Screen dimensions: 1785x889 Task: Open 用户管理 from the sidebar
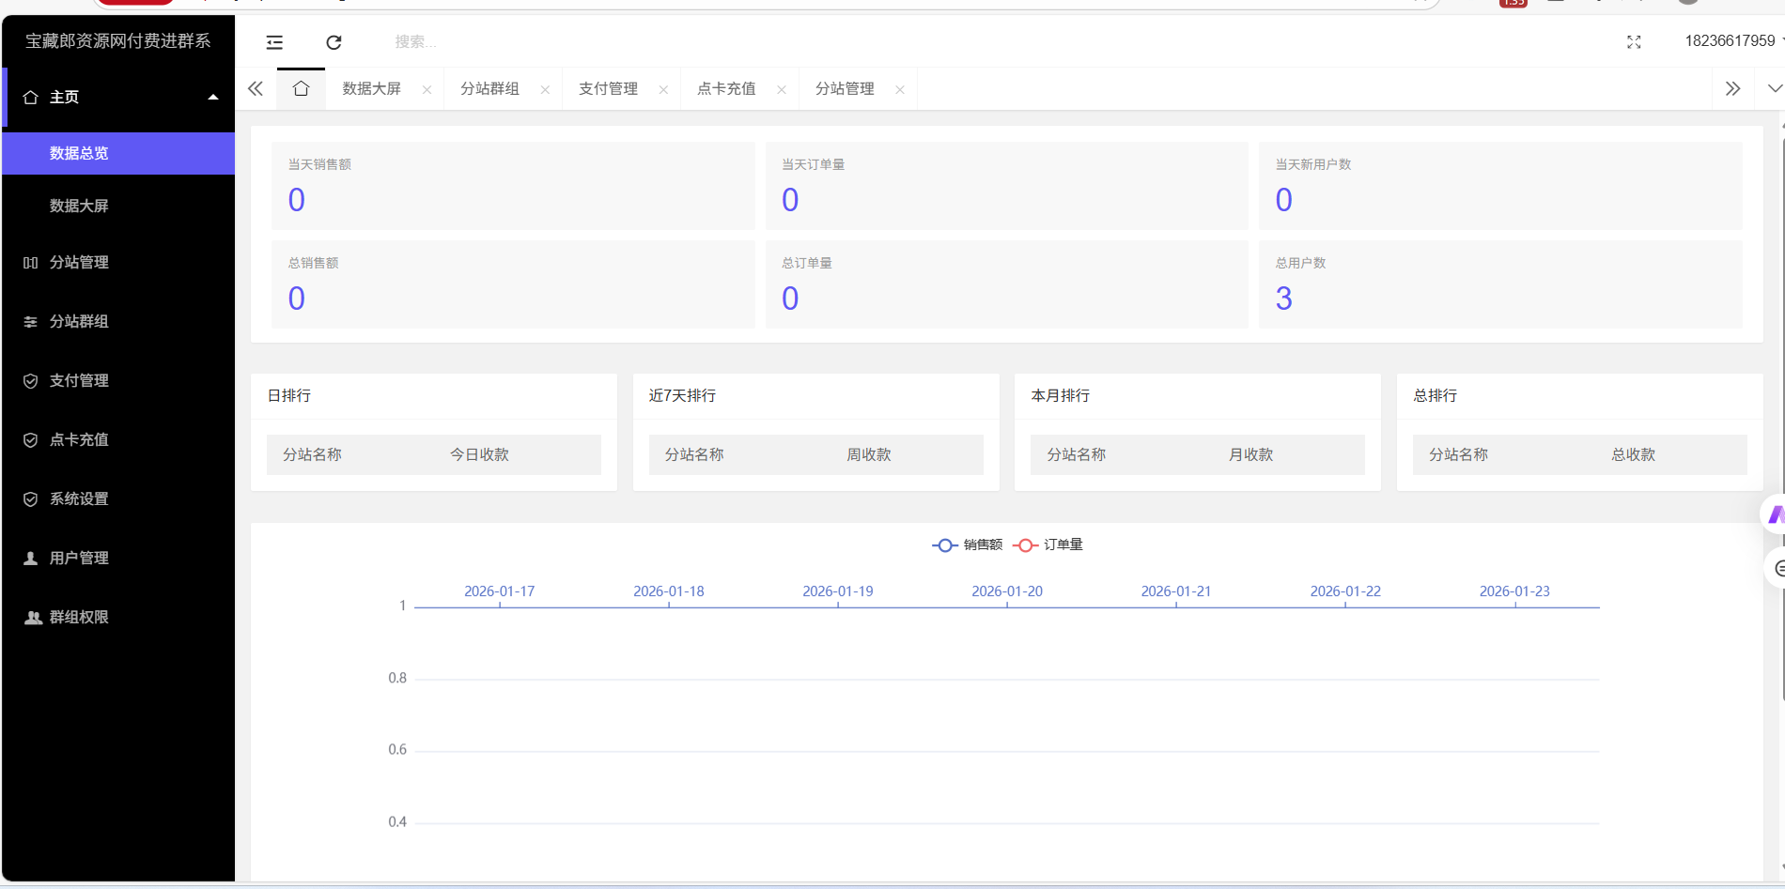pyautogui.click(x=79, y=559)
